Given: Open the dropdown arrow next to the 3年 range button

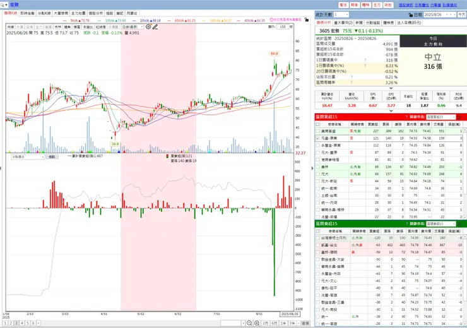Looking at the screenshot, I should click(298, 323).
